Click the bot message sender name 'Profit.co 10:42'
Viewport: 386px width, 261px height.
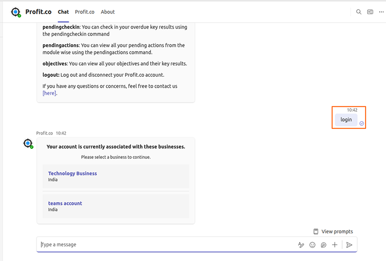(x=51, y=133)
